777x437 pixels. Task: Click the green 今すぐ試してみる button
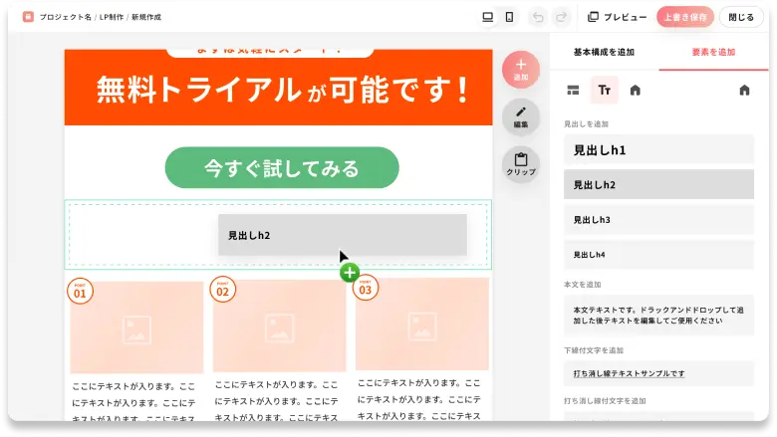[x=282, y=168]
